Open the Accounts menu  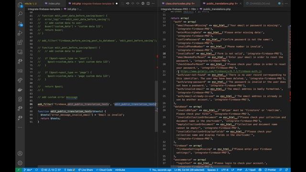coord(20,153)
